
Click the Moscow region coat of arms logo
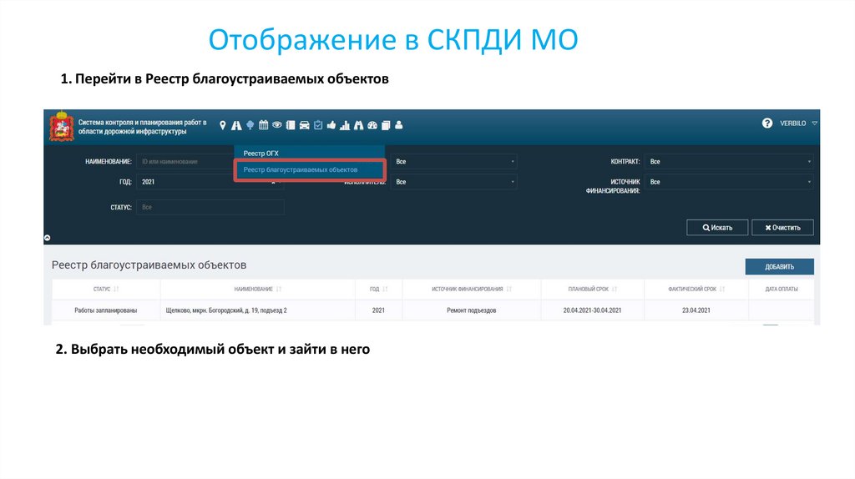tap(62, 126)
